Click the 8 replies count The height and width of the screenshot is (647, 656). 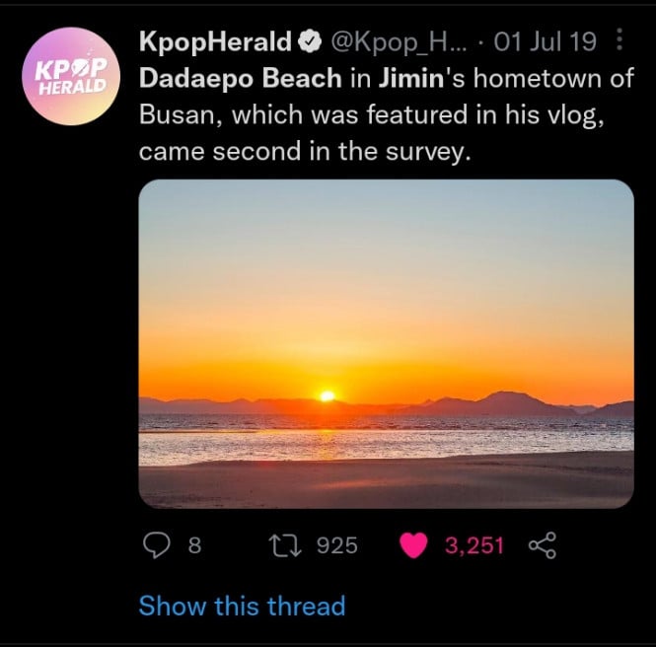(194, 545)
